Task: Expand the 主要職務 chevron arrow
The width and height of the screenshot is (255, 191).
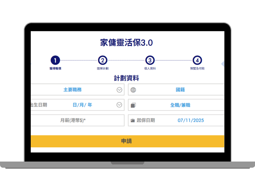Action: click(119, 90)
